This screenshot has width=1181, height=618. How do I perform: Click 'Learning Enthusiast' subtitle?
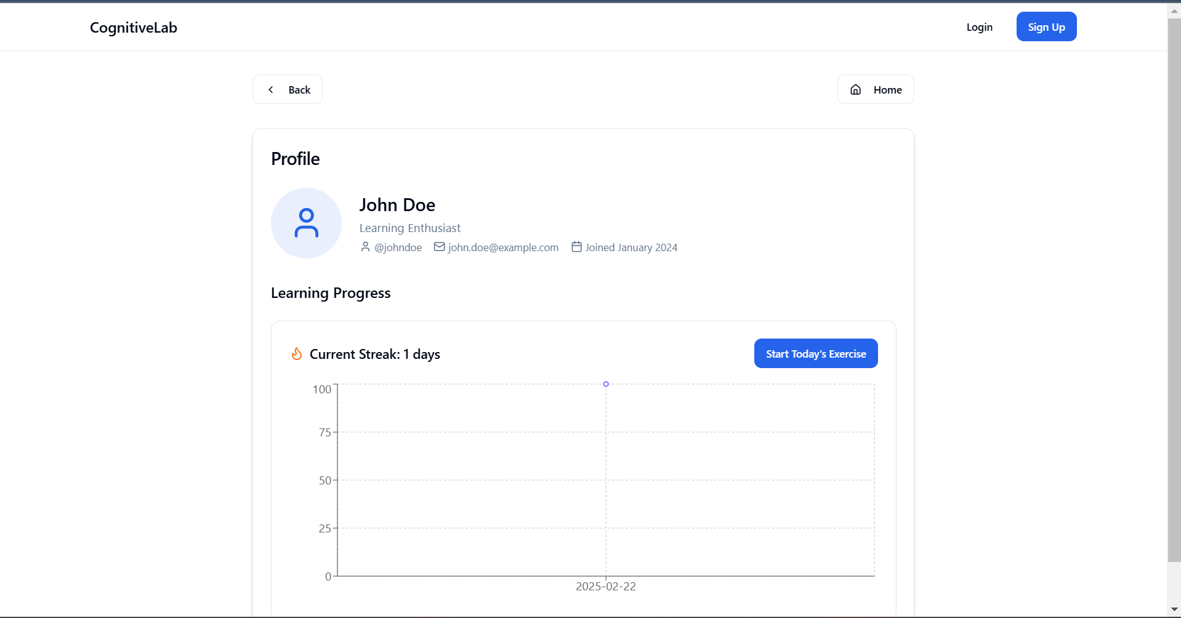click(x=410, y=228)
